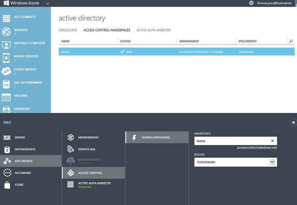Viewport: 297px width, 205px height.
Task: Click the Aktiv checkmark status icon
Action: pos(123,52)
